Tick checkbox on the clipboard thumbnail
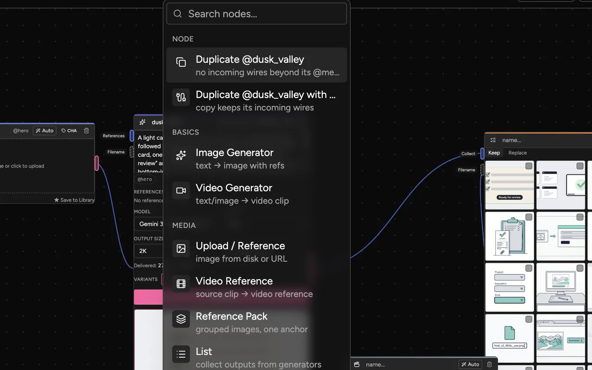This screenshot has height=370, width=592. pyautogui.click(x=529, y=217)
